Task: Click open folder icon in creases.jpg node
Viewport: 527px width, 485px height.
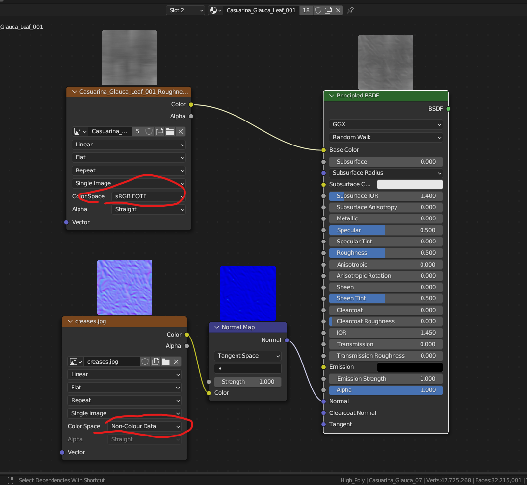Action: click(166, 362)
